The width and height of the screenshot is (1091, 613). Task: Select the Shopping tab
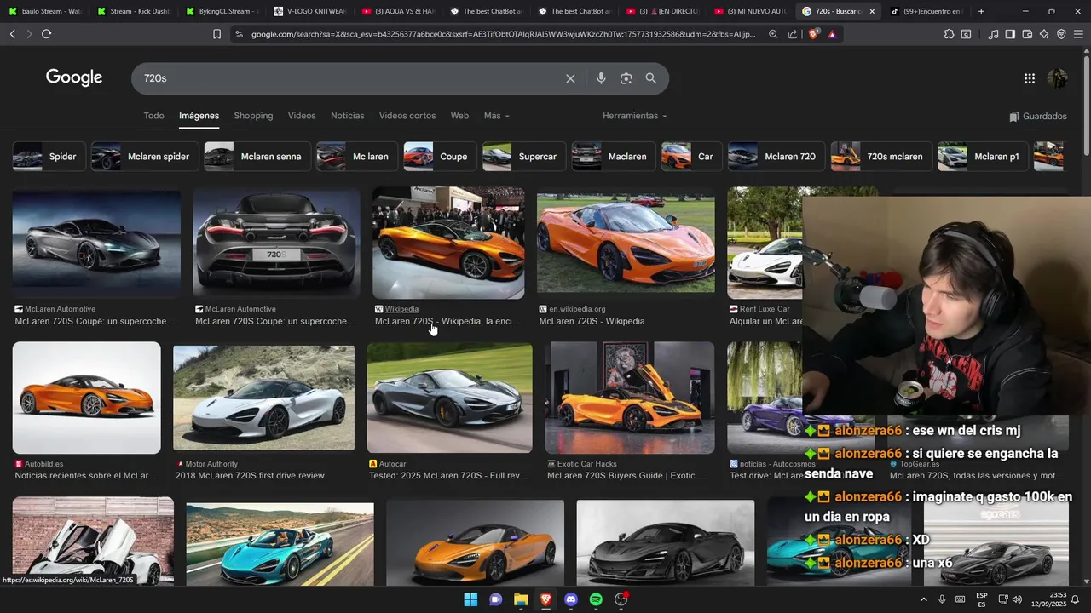click(253, 116)
